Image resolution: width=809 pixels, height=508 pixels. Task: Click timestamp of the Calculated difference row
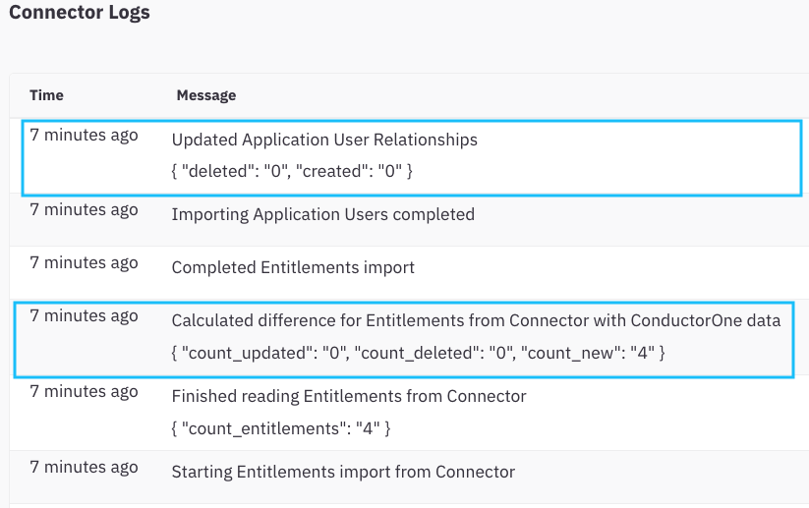click(84, 316)
